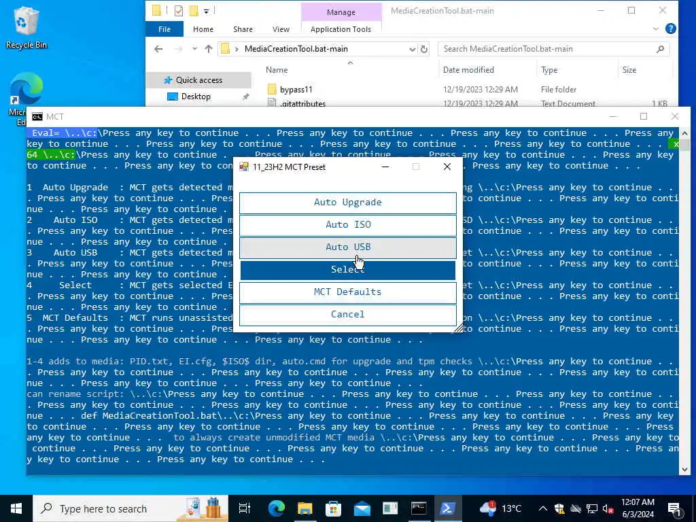Screen dimensions: 696x522
Task: Click the MCT console window title icon
Action: click(x=37, y=117)
